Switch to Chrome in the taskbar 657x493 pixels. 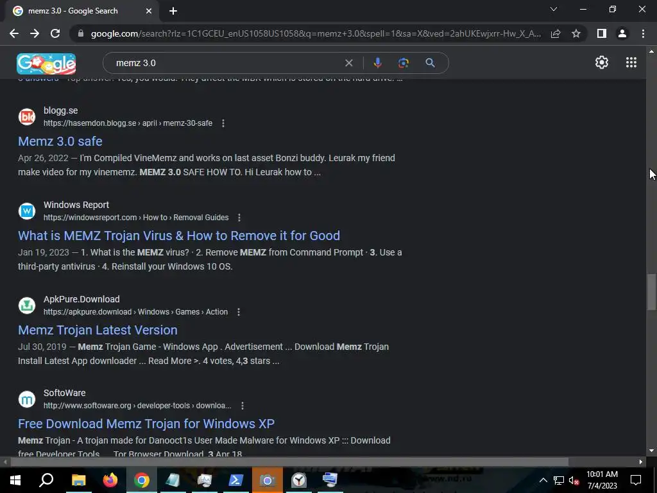[x=142, y=480]
